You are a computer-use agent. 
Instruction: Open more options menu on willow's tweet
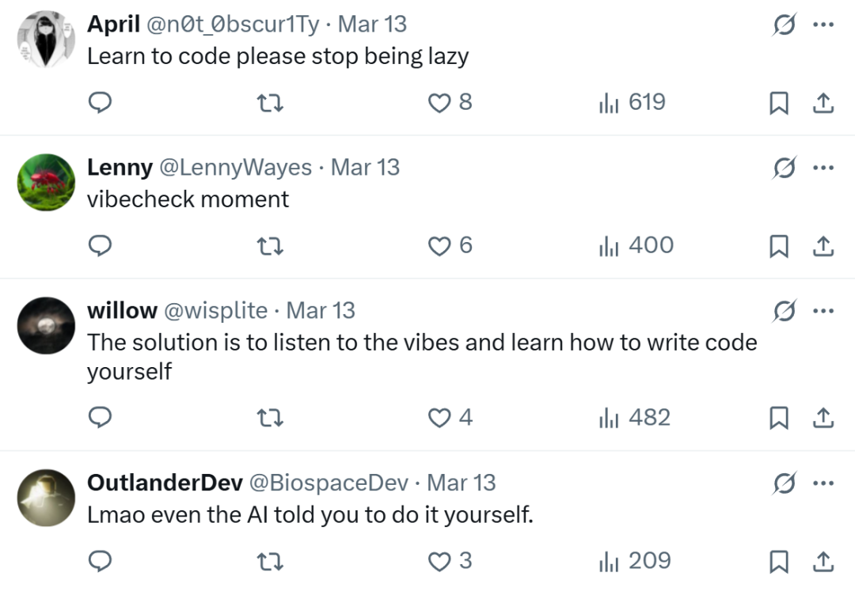(823, 311)
